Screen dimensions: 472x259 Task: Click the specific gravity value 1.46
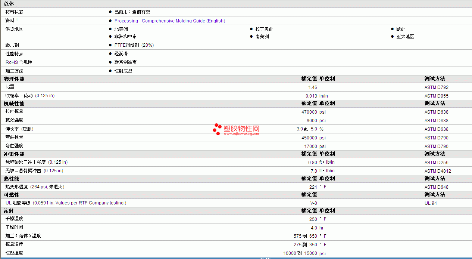(x=313, y=87)
